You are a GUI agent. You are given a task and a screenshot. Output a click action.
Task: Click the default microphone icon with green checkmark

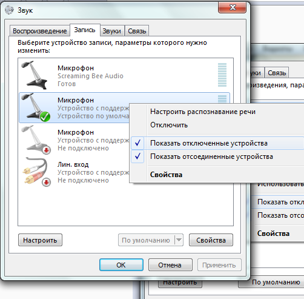coord(36,107)
